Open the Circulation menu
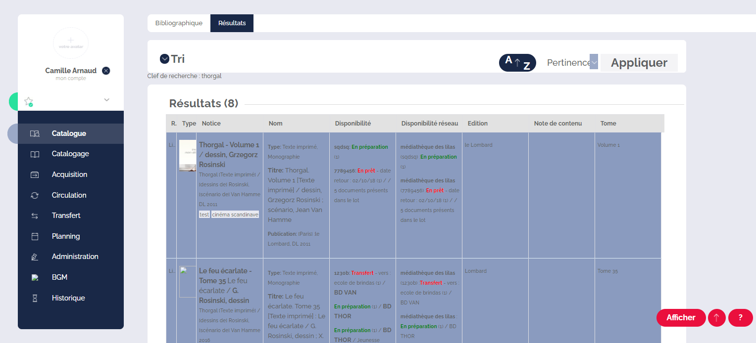Viewport: 756px width, 343px height. point(69,195)
